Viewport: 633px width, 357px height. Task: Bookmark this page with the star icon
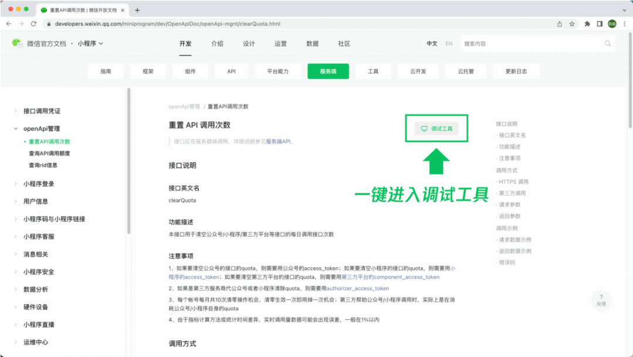[x=572, y=24]
